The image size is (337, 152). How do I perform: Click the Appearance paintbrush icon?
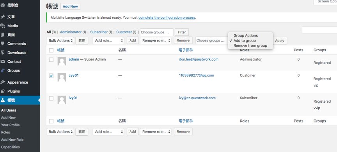click(x=3, y=82)
